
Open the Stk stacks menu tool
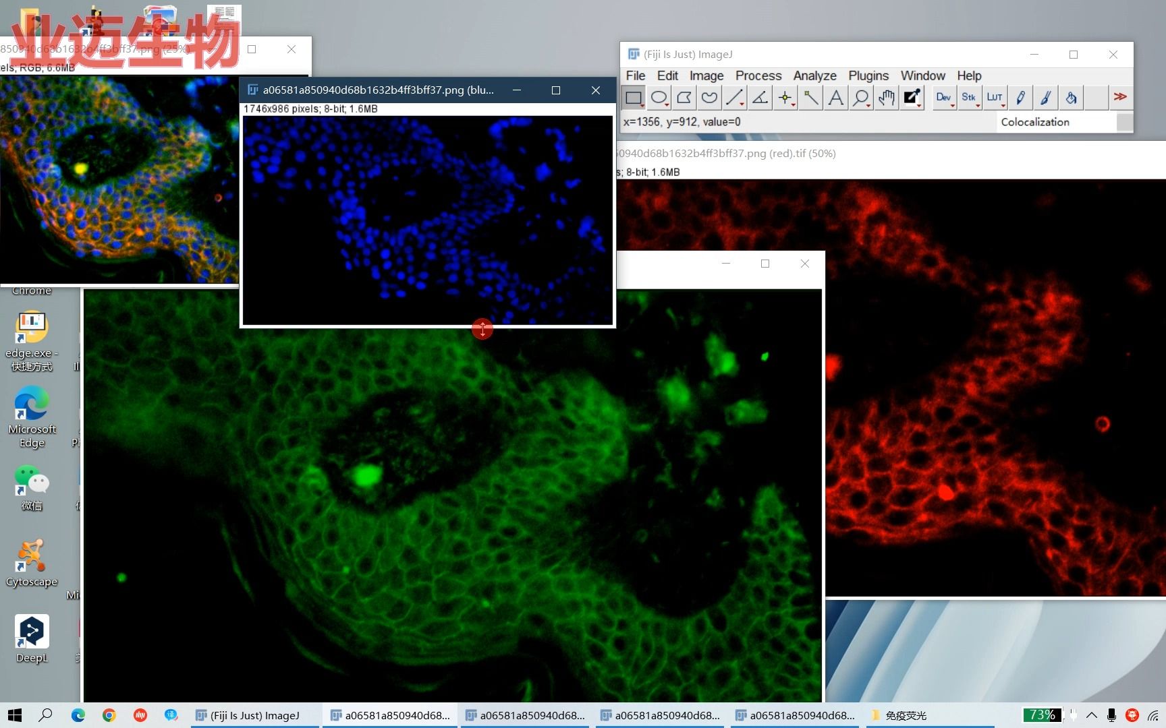pos(969,98)
